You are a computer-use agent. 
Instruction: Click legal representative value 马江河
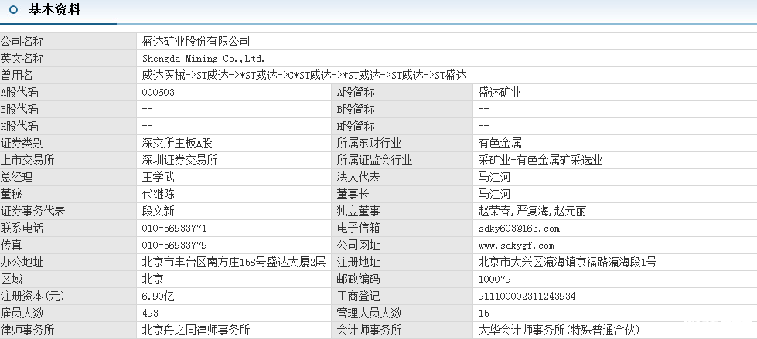tap(494, 177)
